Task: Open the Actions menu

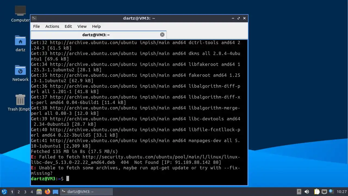Action: click(x=52, y=26)
